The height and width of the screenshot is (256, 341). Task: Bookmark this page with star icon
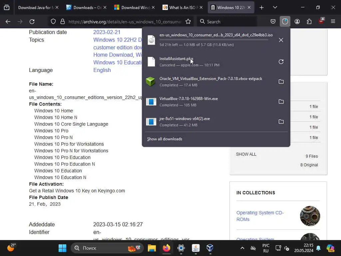(x=188, y=22)
